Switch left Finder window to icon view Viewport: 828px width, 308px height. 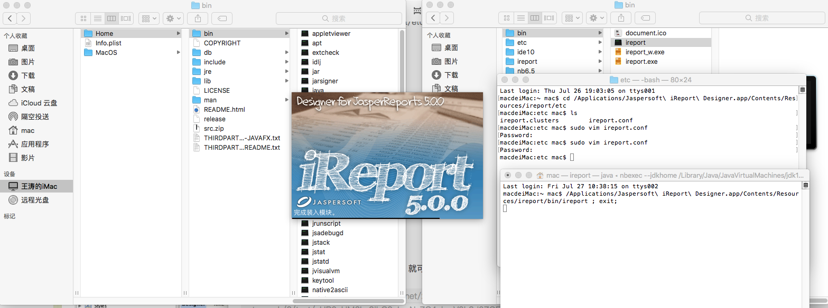[83, 18]
